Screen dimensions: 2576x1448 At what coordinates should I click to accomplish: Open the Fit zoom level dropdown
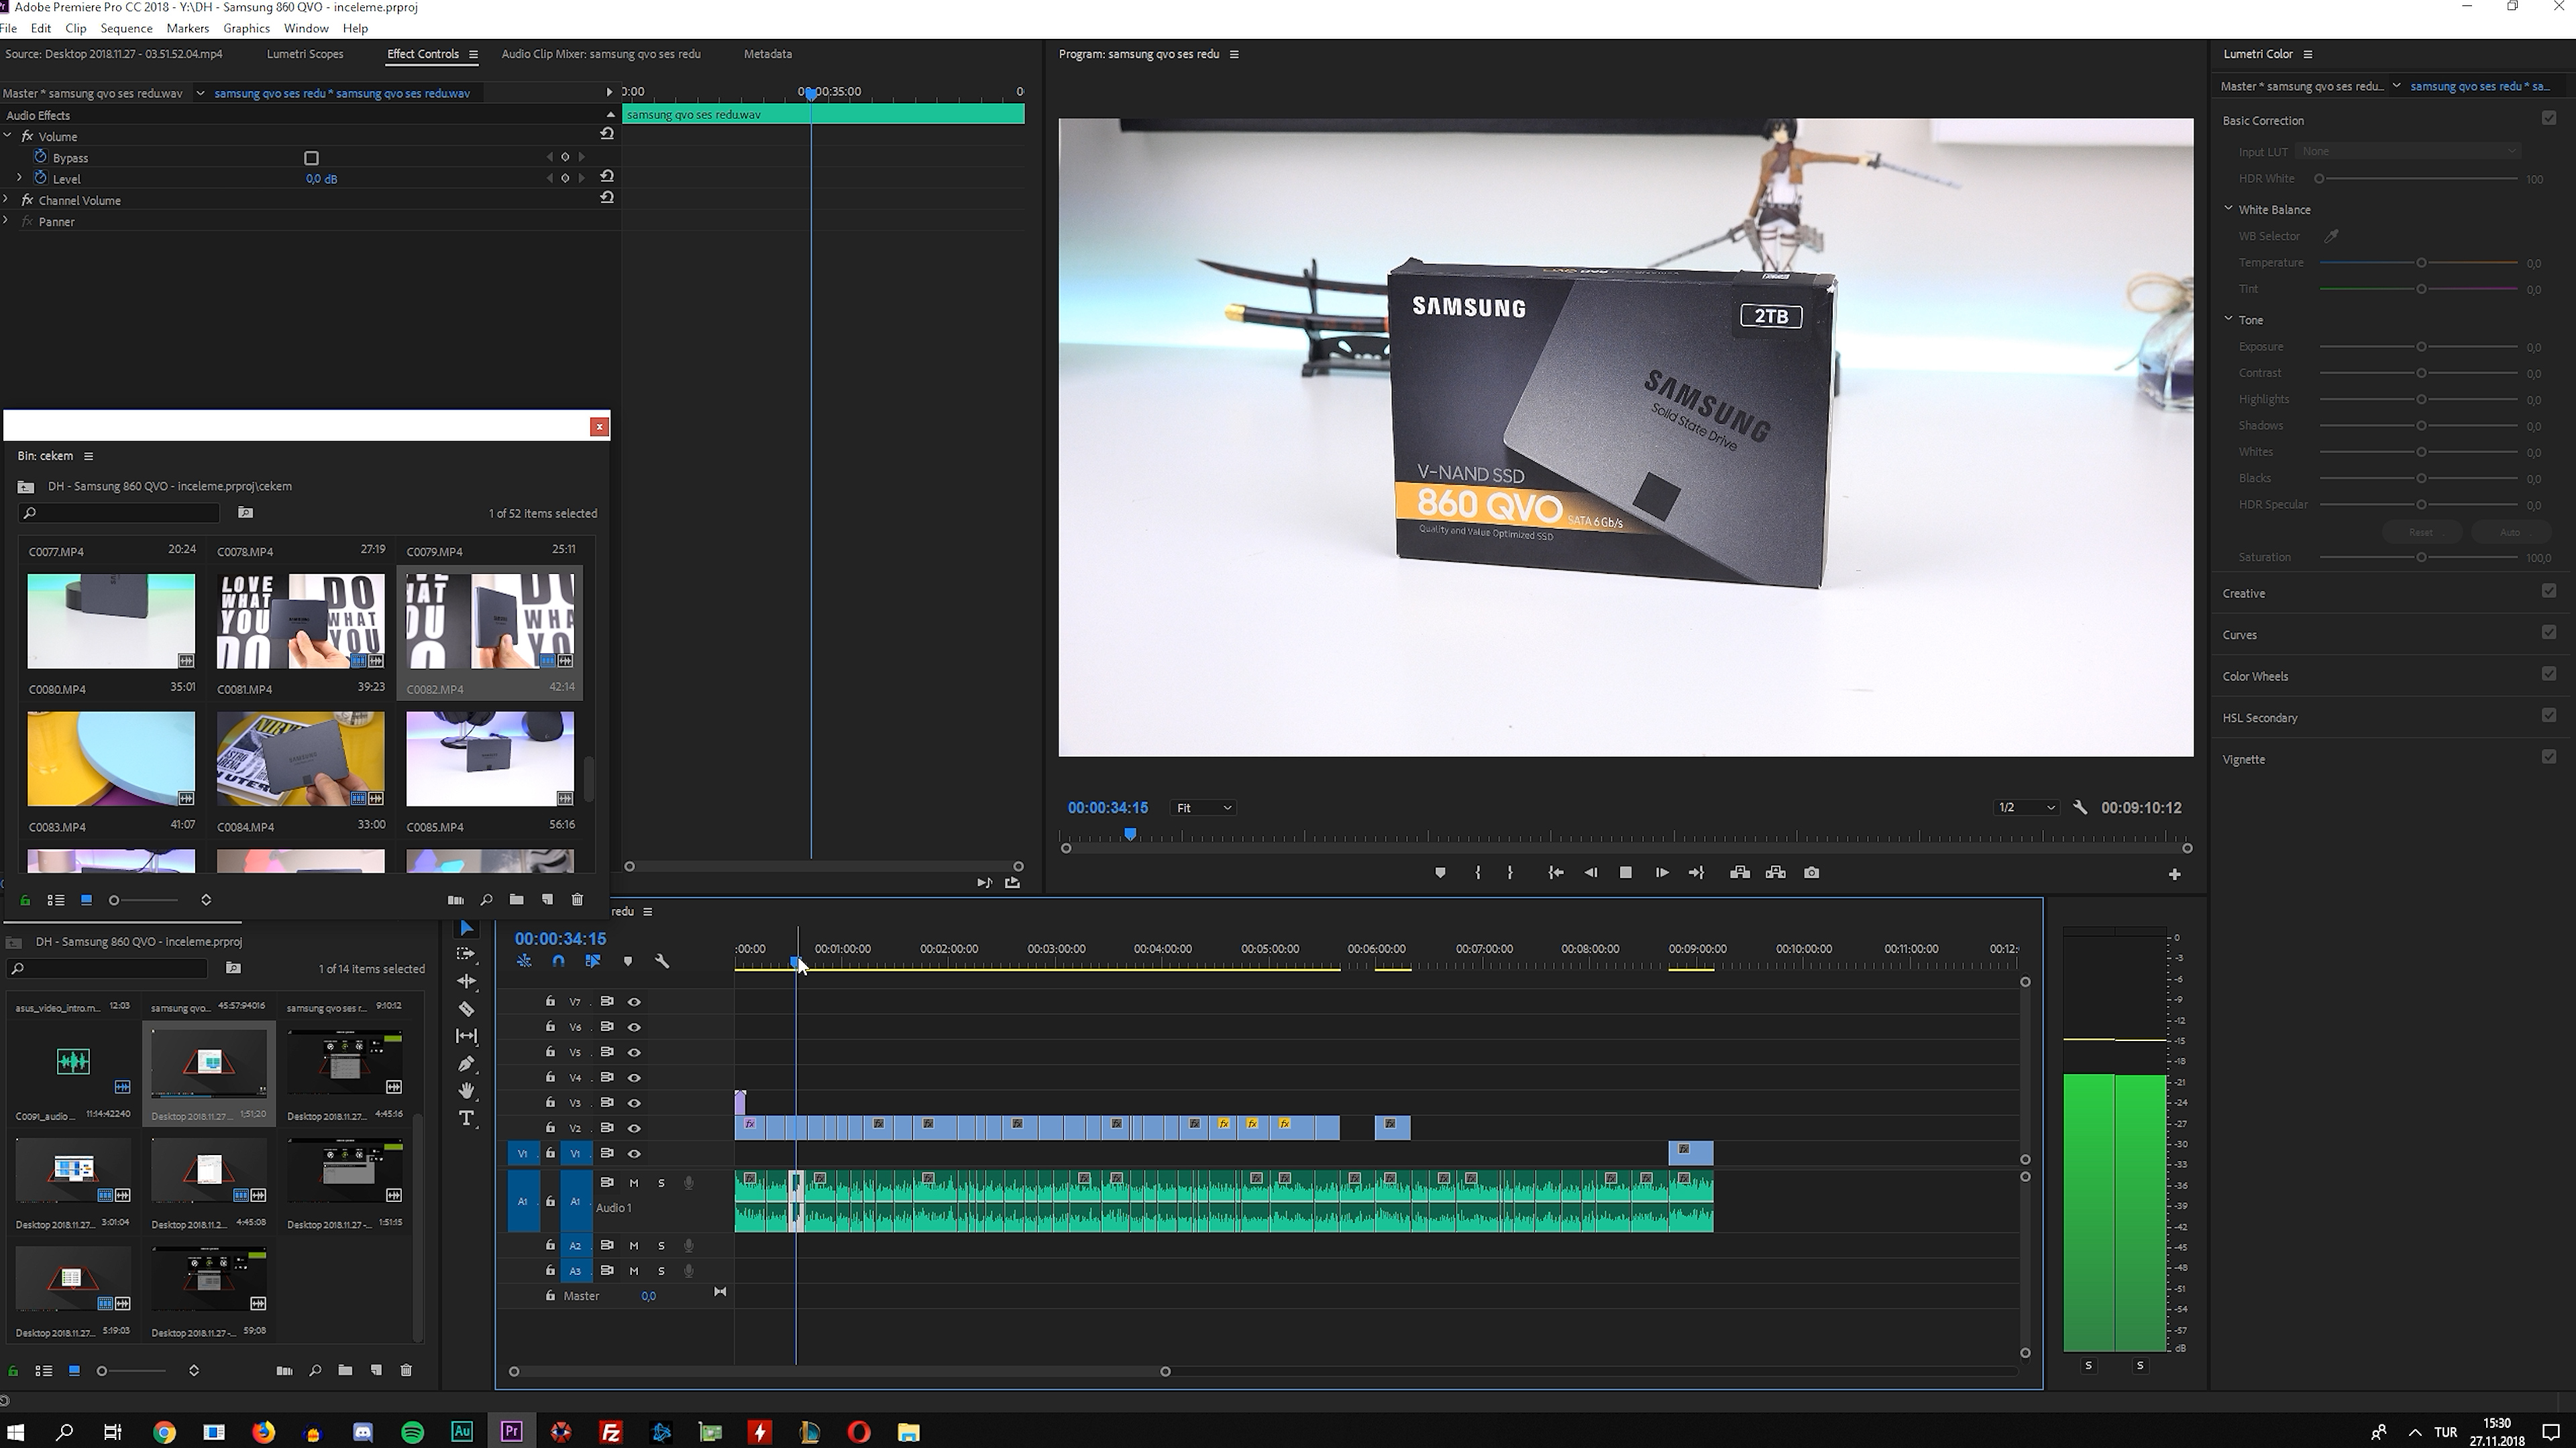click(1203, 807)
